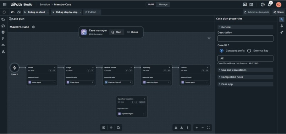Click the Closure stage title
286x134 pixels.
coord(184,68)
